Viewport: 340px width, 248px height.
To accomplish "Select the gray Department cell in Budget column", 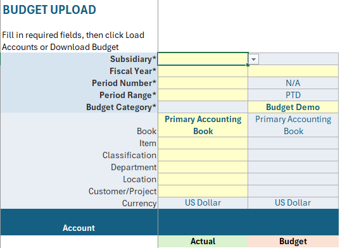I will pyautogui.click(x=293, y=167).
